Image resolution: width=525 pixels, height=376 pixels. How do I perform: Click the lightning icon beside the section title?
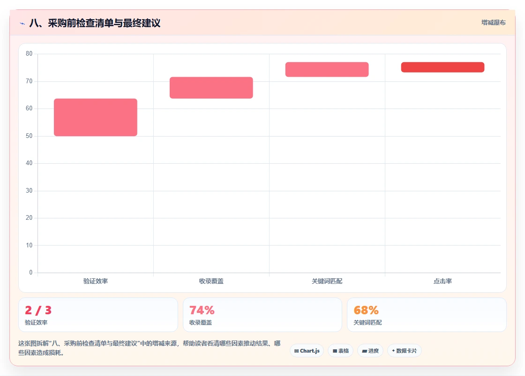pyautogui.click(x=22, y=23)
